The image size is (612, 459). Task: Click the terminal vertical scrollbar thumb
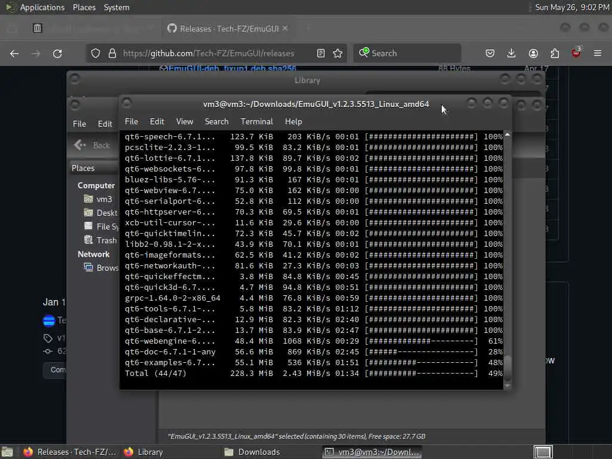507,368
